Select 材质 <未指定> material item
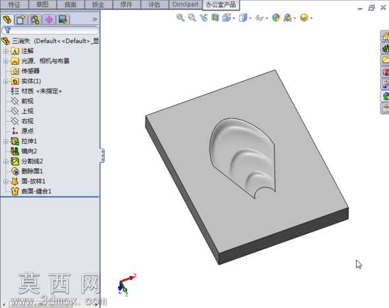389x308 pixels. point(36,91)
